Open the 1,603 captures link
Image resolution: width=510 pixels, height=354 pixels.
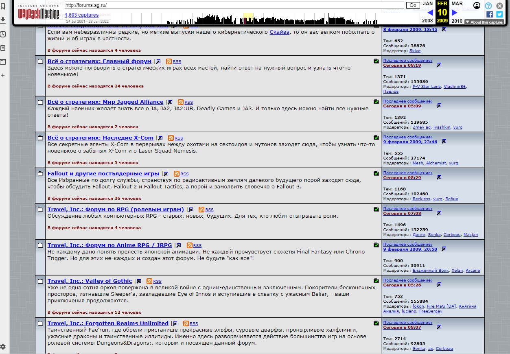click(82, 15)
